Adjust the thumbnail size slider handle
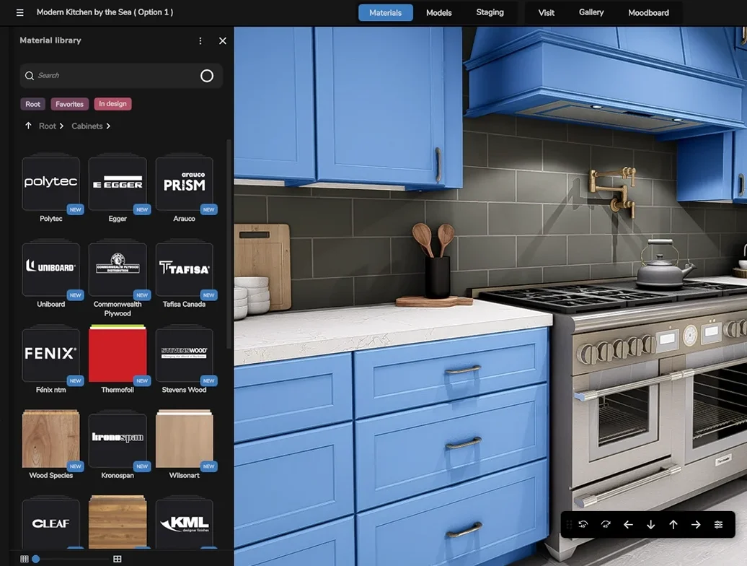Viewport: 747px width, 566px height. 36,559
